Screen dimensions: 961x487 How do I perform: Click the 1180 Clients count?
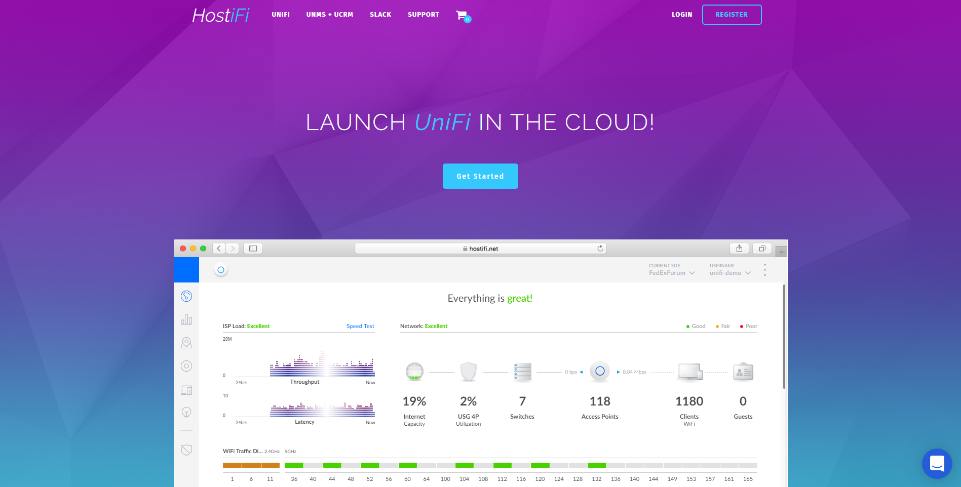click(689, 401)
